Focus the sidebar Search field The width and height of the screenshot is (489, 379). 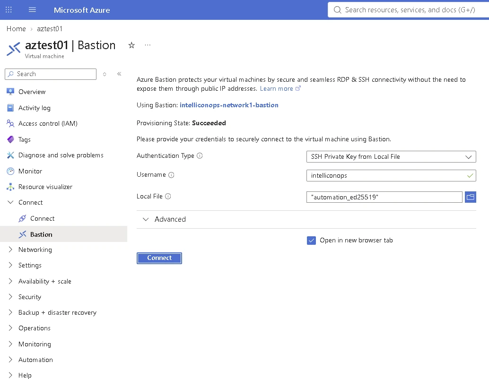(x=51, y=74)
